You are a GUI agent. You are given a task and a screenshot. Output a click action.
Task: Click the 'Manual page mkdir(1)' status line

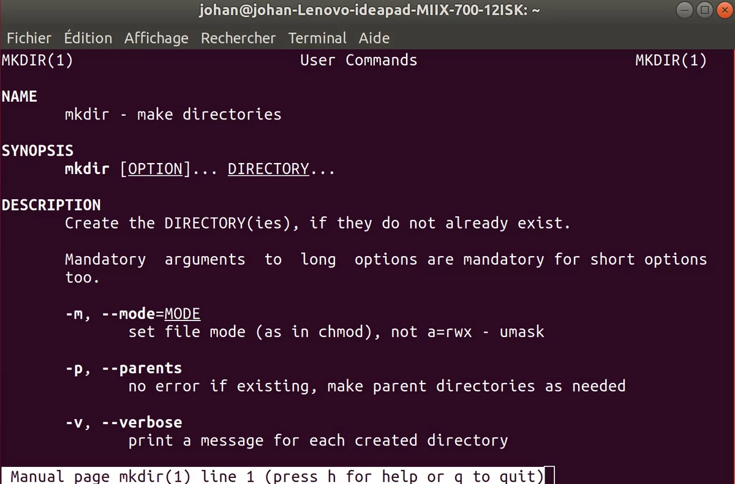click(273, 476)
